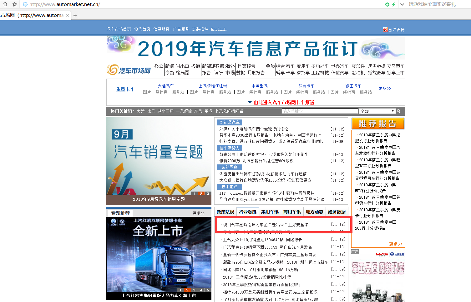Switch to 政策法规 tab
This screenshot has width=471, height=302.
(x=225, y=212)
